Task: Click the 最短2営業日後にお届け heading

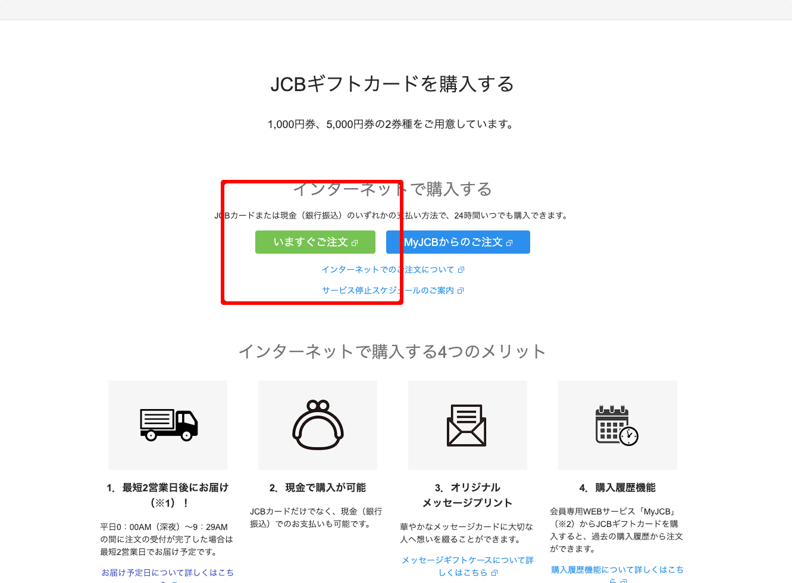Action: point(168,495)
